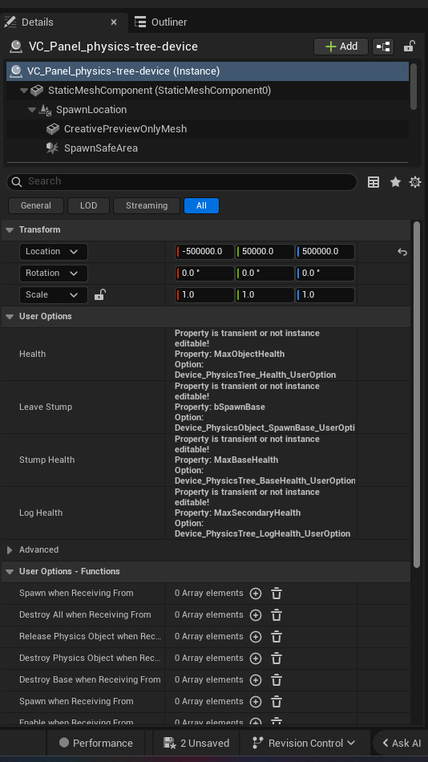
Task: Add element to Destroy All when Receiving From
Action: 256,615
